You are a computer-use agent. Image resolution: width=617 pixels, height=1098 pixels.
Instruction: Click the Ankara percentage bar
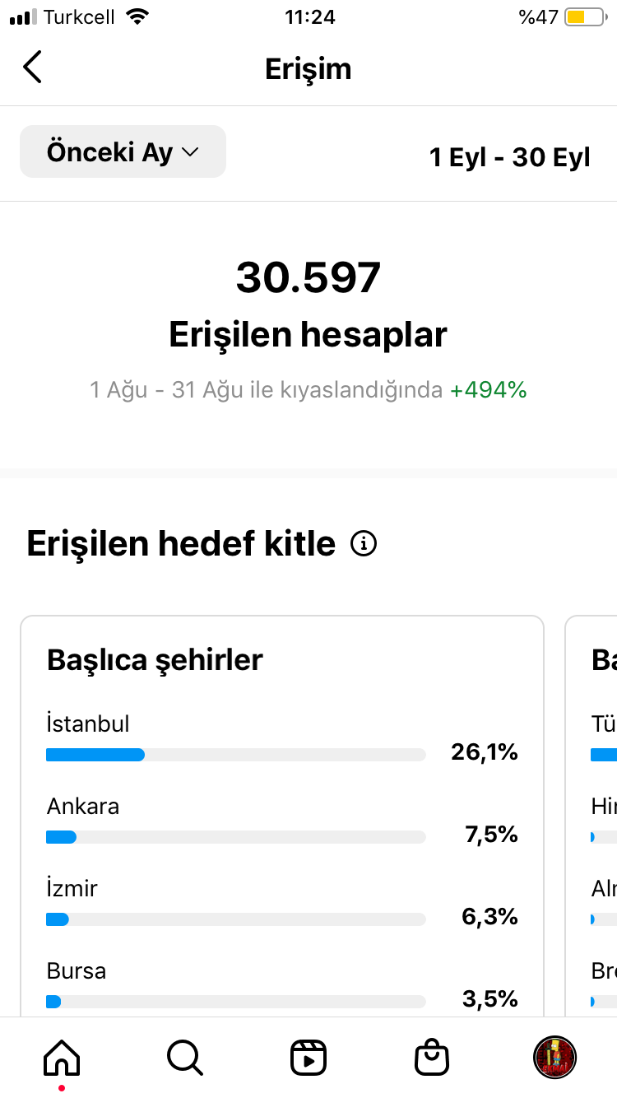236,837
